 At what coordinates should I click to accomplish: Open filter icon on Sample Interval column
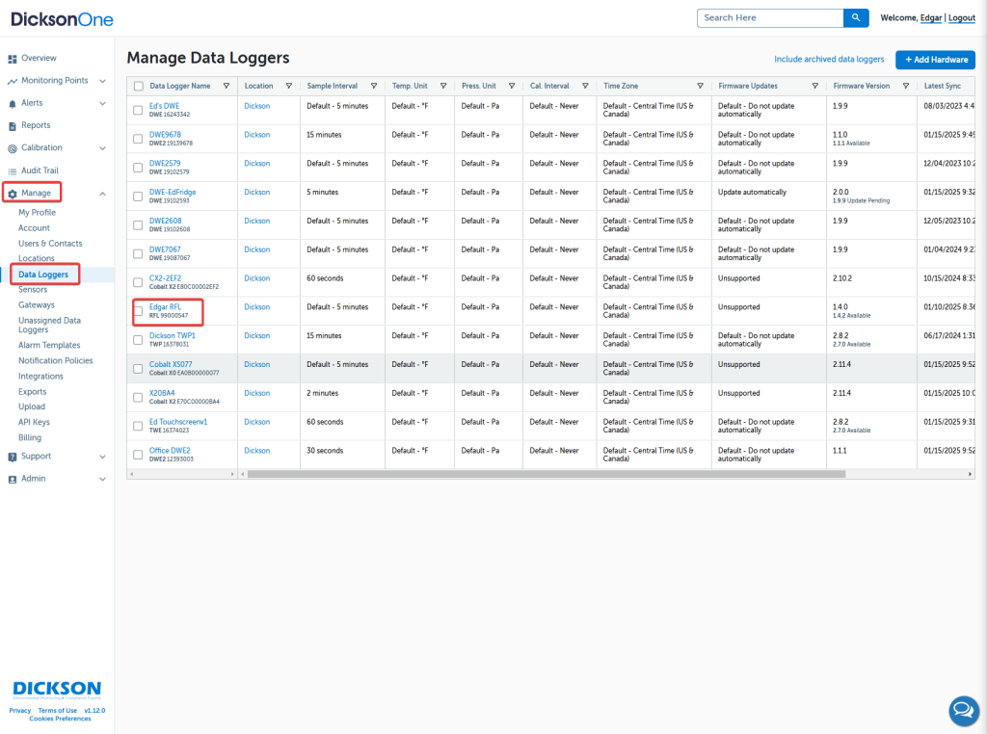(373, 86)
